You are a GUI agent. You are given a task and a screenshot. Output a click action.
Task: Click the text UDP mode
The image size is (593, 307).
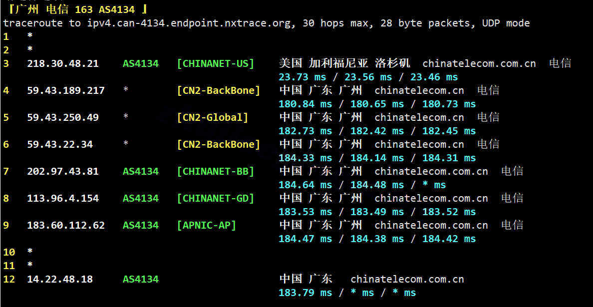pyautogui.click(x=506, y=23)
